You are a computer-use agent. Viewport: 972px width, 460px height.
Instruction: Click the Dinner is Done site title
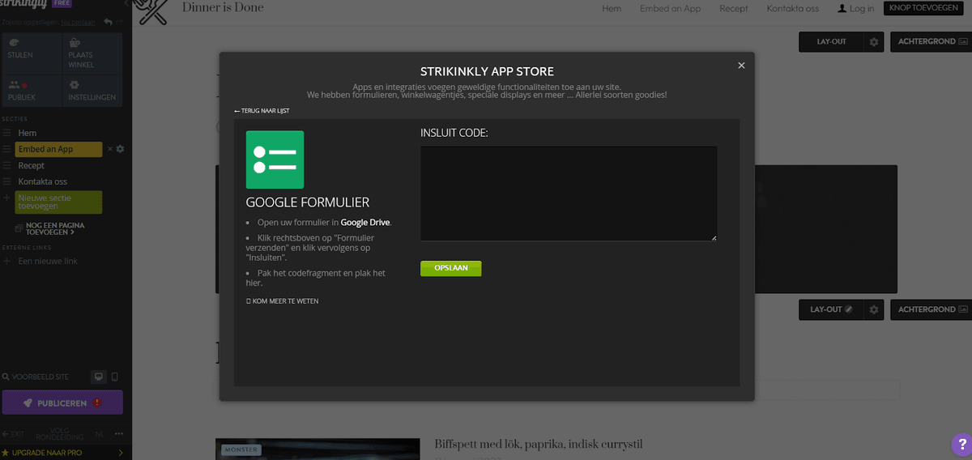(x=223, y=8)
